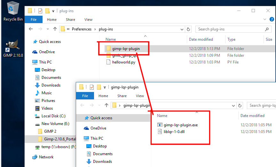Refresh the gimp-lqr-plugin folder view

[240, 105]
